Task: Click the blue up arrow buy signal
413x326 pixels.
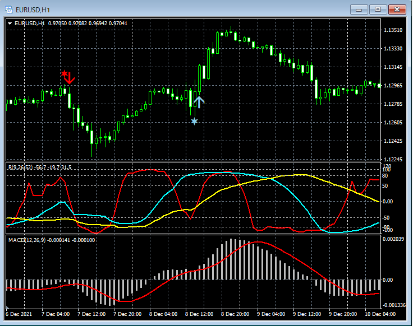Action: tap(199, 101)
